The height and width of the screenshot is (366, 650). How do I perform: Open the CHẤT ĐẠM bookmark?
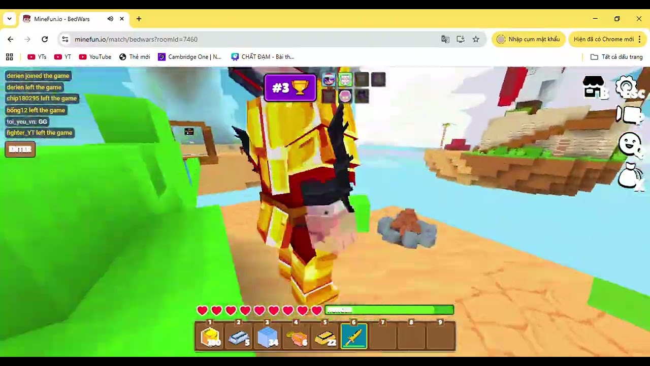[x=263, y=57]
